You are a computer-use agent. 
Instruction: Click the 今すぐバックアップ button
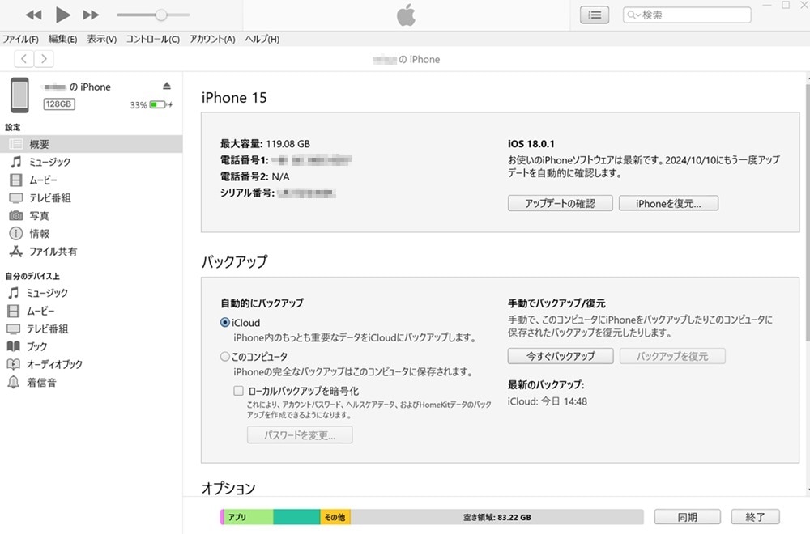click(x=561, y=356)
